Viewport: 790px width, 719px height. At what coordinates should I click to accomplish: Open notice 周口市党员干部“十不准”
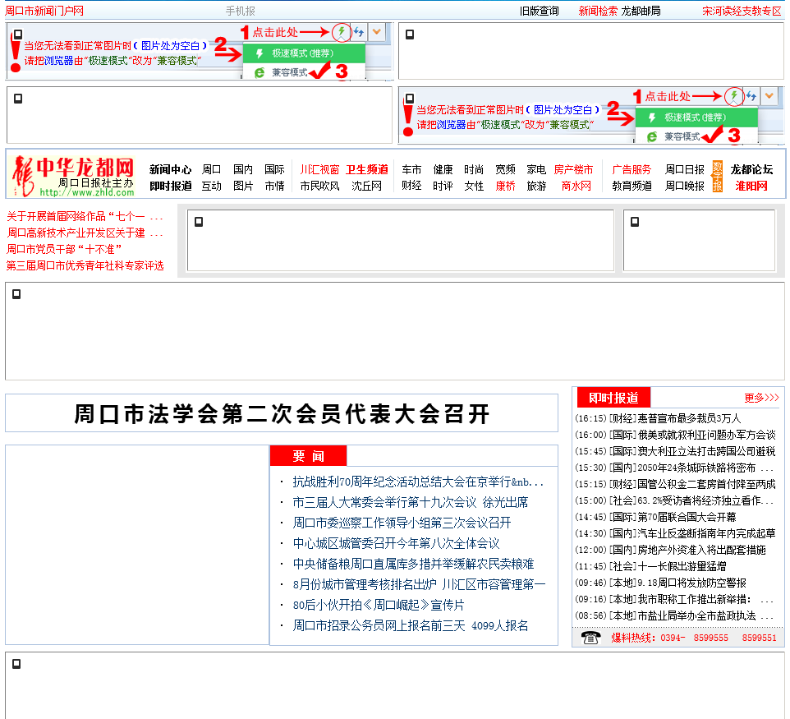[x=64, y=249]
